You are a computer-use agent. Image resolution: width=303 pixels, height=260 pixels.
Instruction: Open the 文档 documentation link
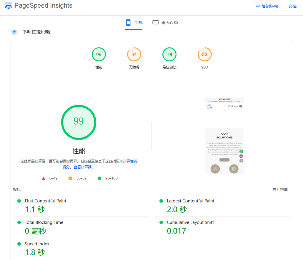(x=292, y=6)
